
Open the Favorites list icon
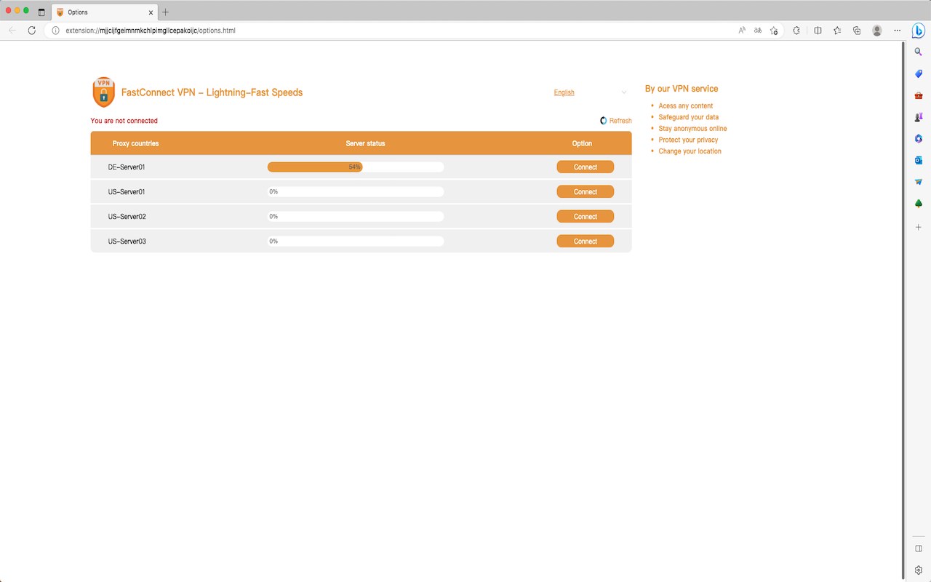pyautogui.click(x=837, y=31)
